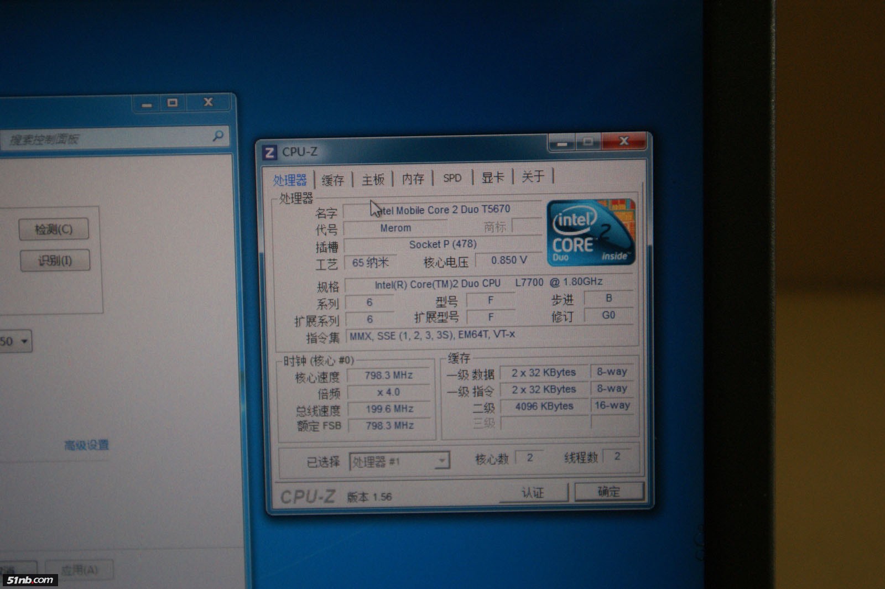Go to the SPD tab
The width and height of the screenshot is (885, 589).
click(452, 178)
